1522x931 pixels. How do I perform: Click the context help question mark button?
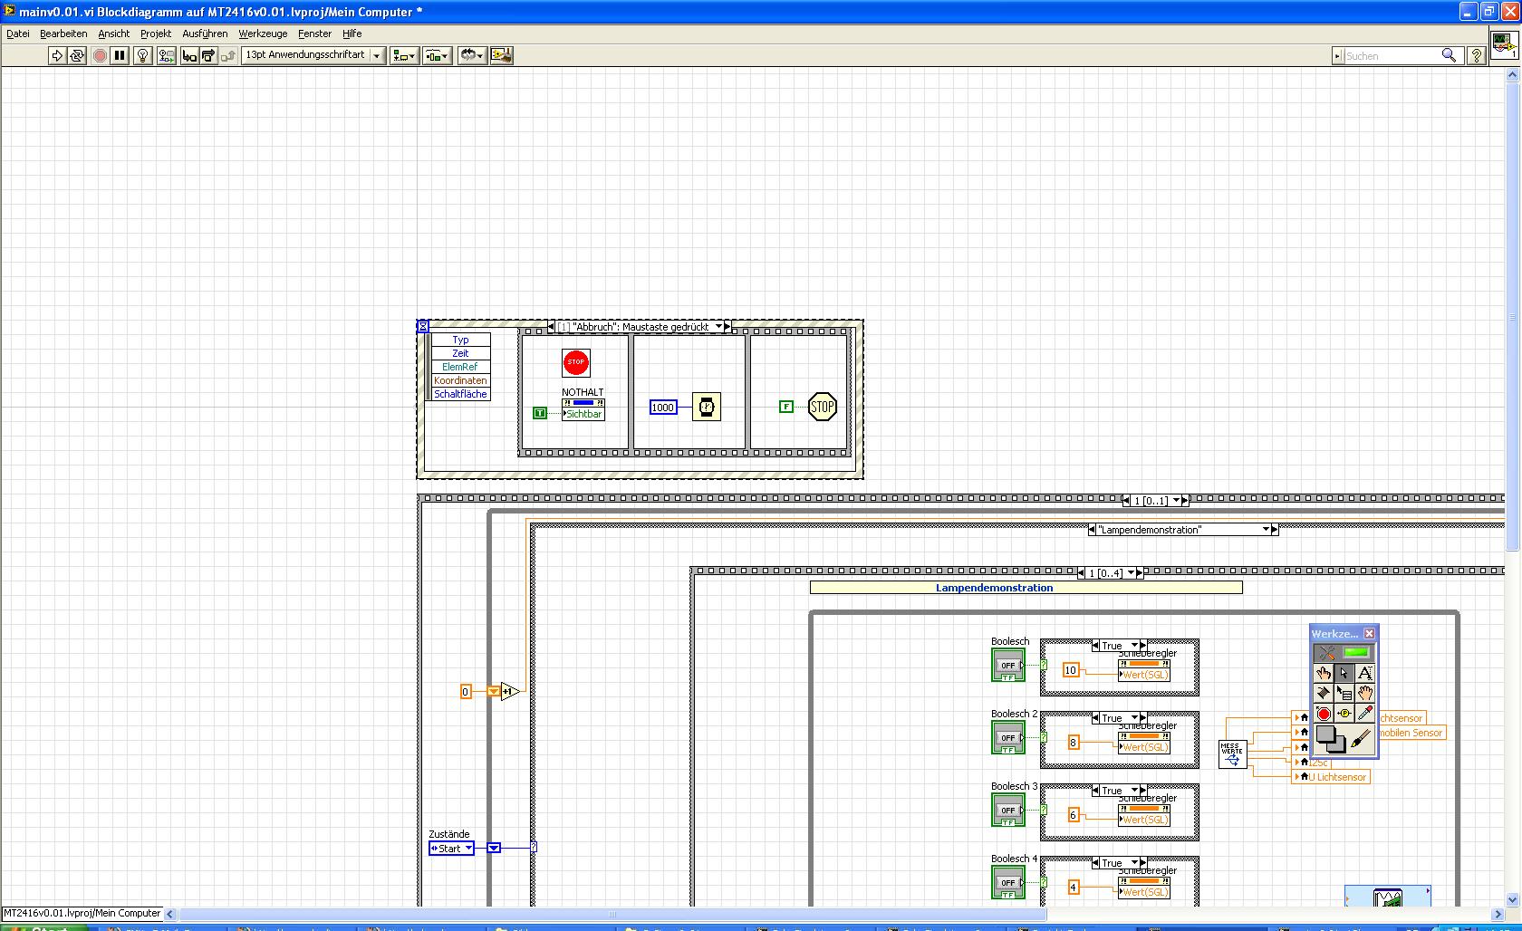click(x=1476, y=55)
